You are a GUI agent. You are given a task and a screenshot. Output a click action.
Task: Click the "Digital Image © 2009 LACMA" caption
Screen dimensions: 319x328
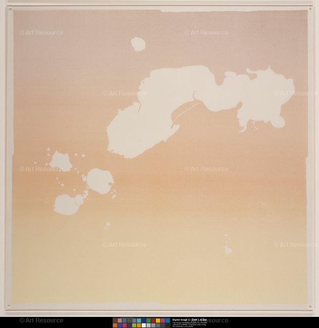[x=190, y=320]
